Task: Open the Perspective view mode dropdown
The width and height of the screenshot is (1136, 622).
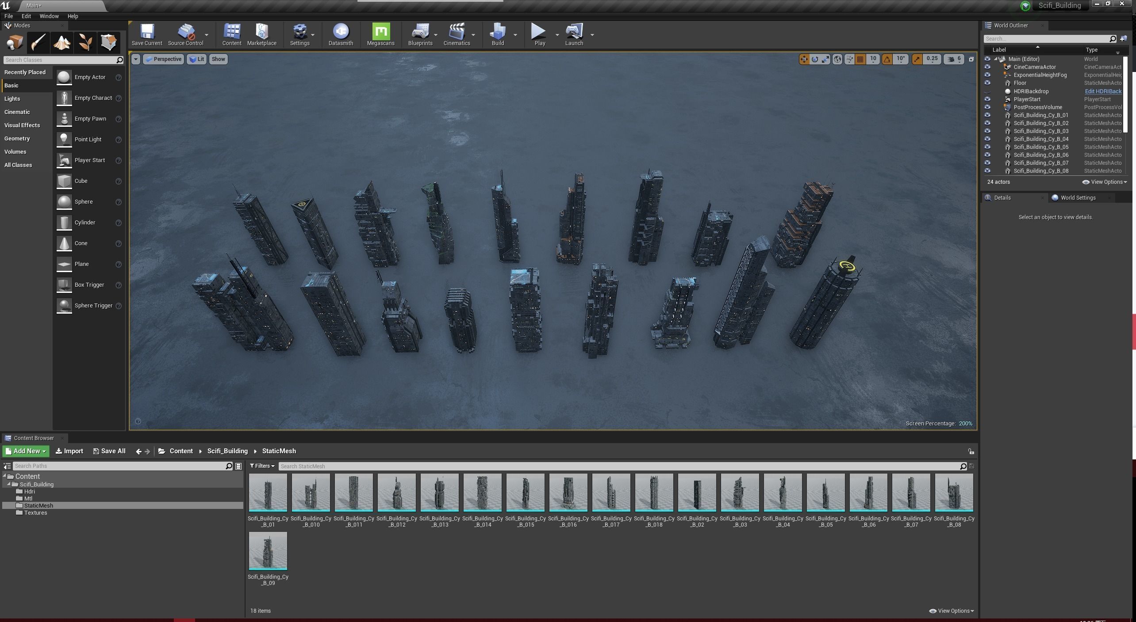Action: (x=163, y=59)
